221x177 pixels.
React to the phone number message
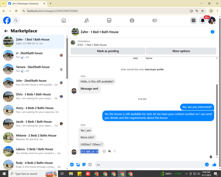click(104, 151)
